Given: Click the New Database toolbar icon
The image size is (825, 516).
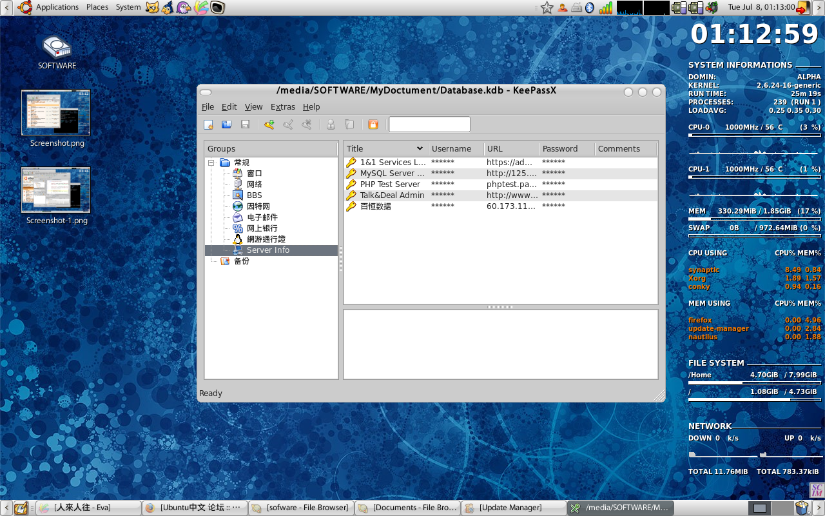Looking at the screenshot, I should pyautogui.click(x=209, y=124).
